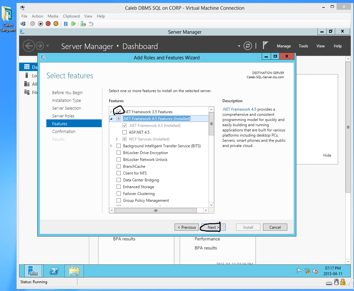The image size is (354, 291).
Task: Go forward in Server Manager navigation
Action: click(x=40, y=46)
